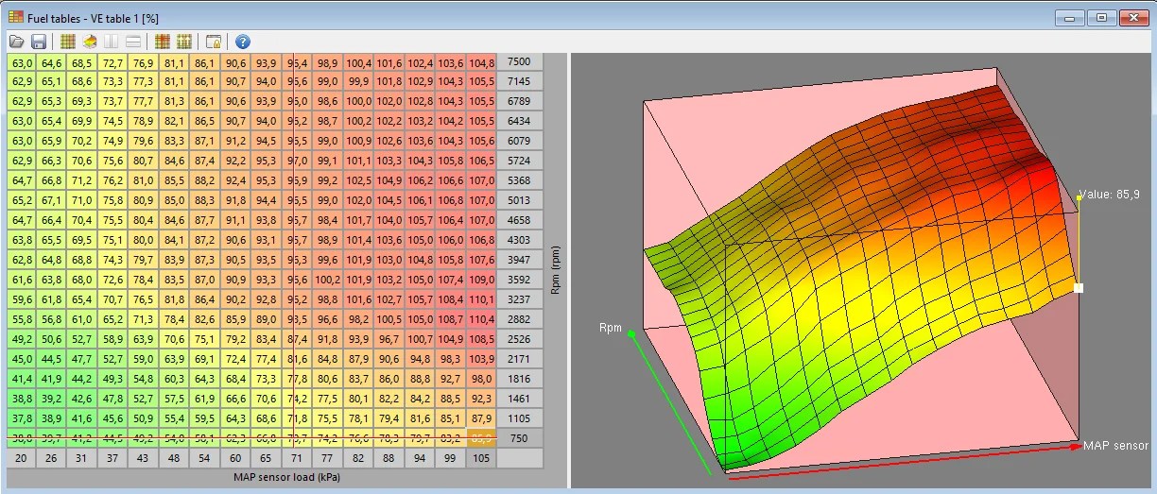Screen dimensions: 1157x494
Task: Click the 750 rpm axis cell
Action: tap(520, 438)
